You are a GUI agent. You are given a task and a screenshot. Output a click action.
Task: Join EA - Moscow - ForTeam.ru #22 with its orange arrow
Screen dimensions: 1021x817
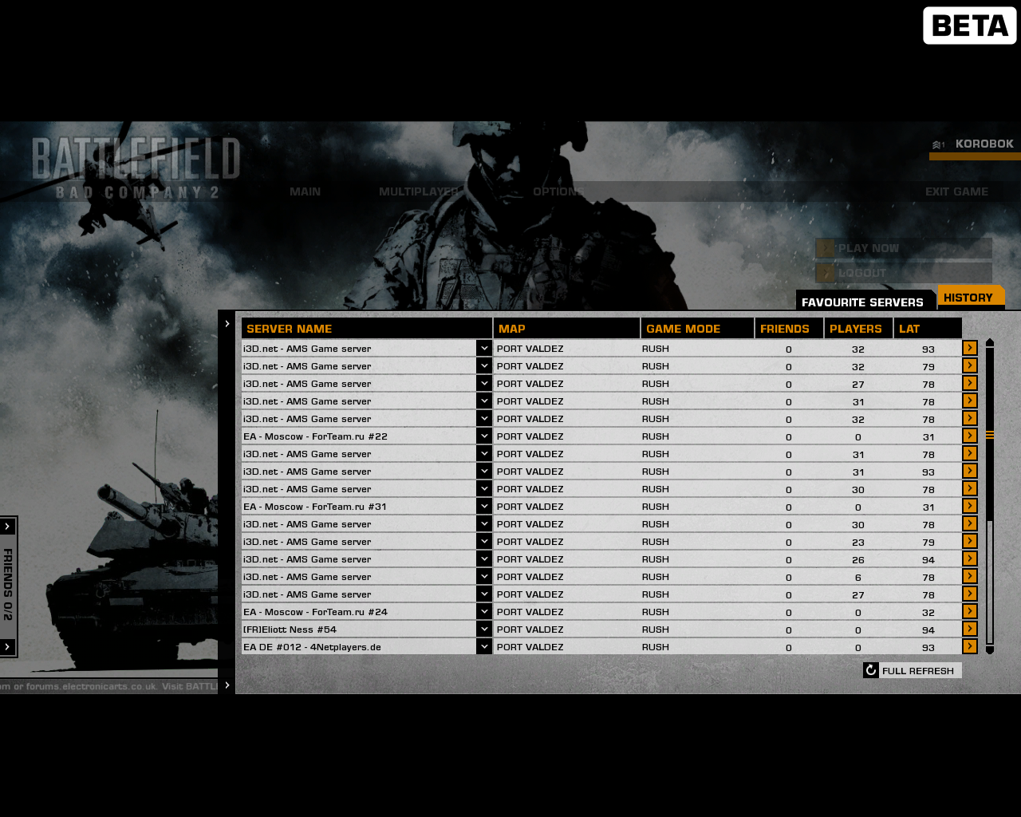point(970,436)
